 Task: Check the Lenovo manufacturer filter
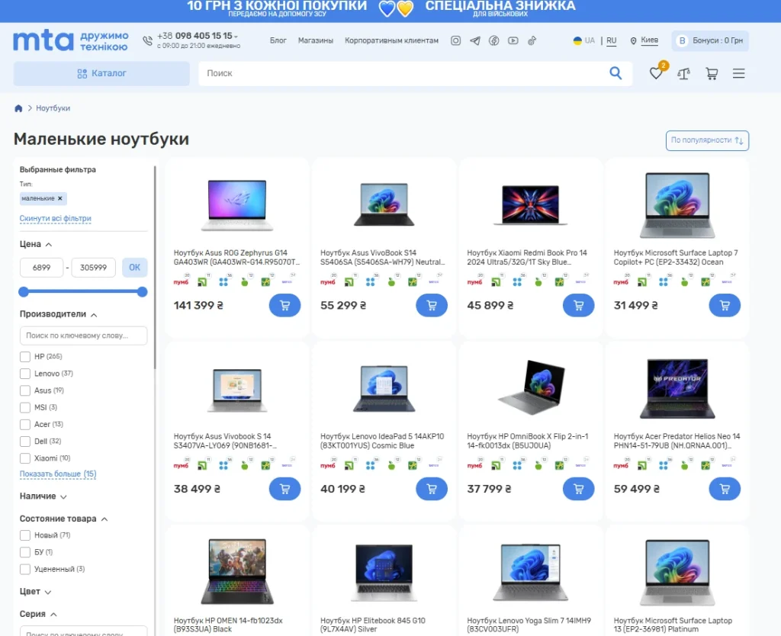(25, 374)
